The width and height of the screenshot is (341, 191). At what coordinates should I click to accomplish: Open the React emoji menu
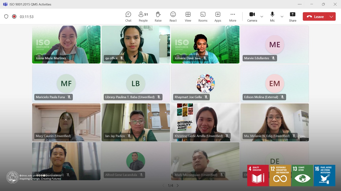[x=173, y=17]
